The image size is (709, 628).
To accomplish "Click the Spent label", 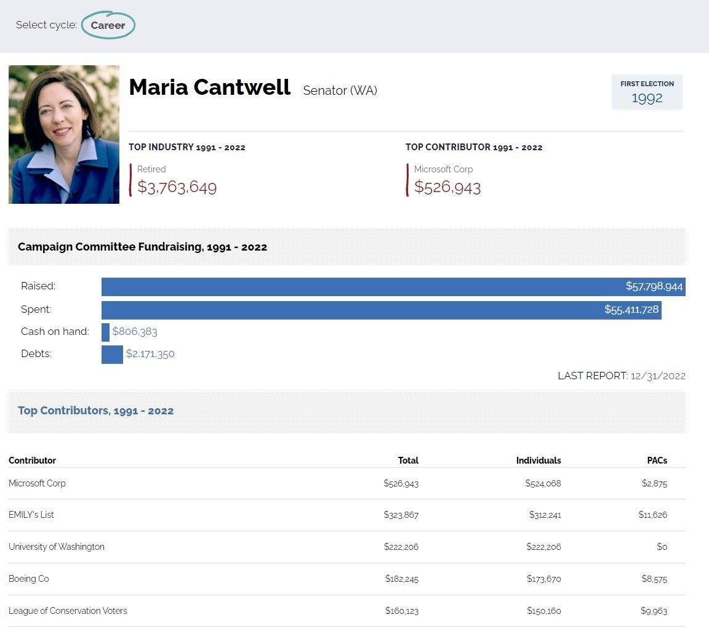I will click(36, 310).
